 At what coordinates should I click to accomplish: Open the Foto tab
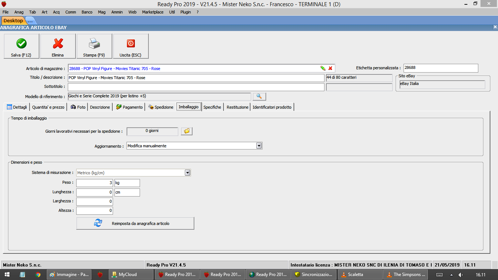(x=78, y=107)
